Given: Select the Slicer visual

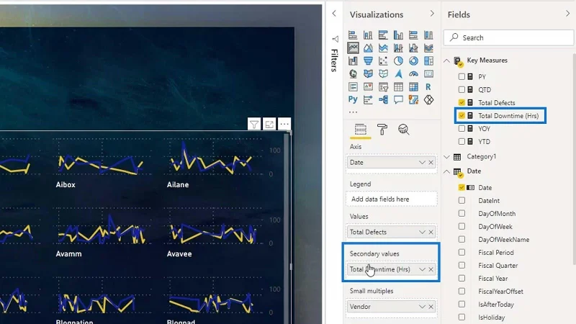Looking at the screenshot, I should (383, 86).
